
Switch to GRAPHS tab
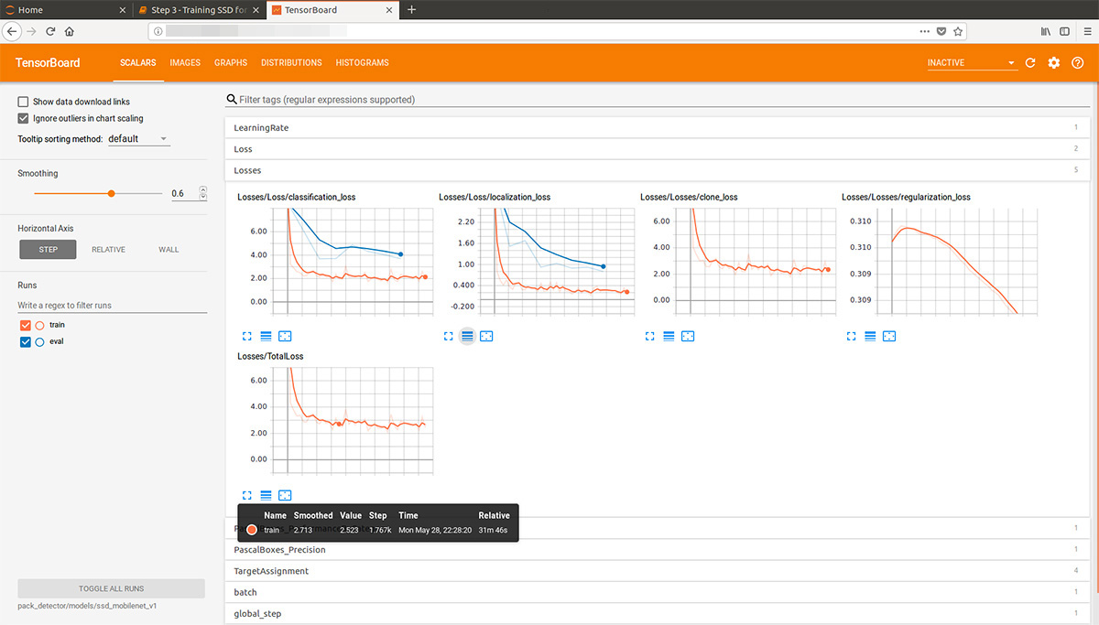[231, 63]
